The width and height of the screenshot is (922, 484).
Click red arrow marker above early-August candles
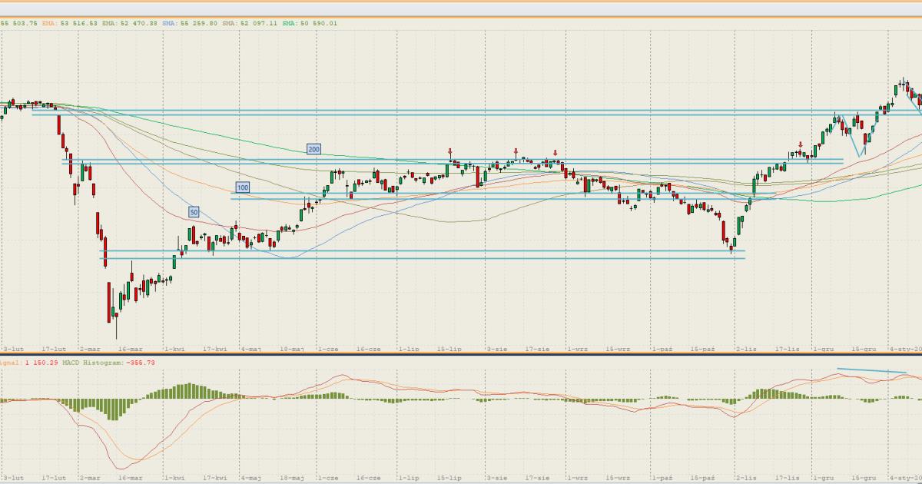[x=516, y=152]
